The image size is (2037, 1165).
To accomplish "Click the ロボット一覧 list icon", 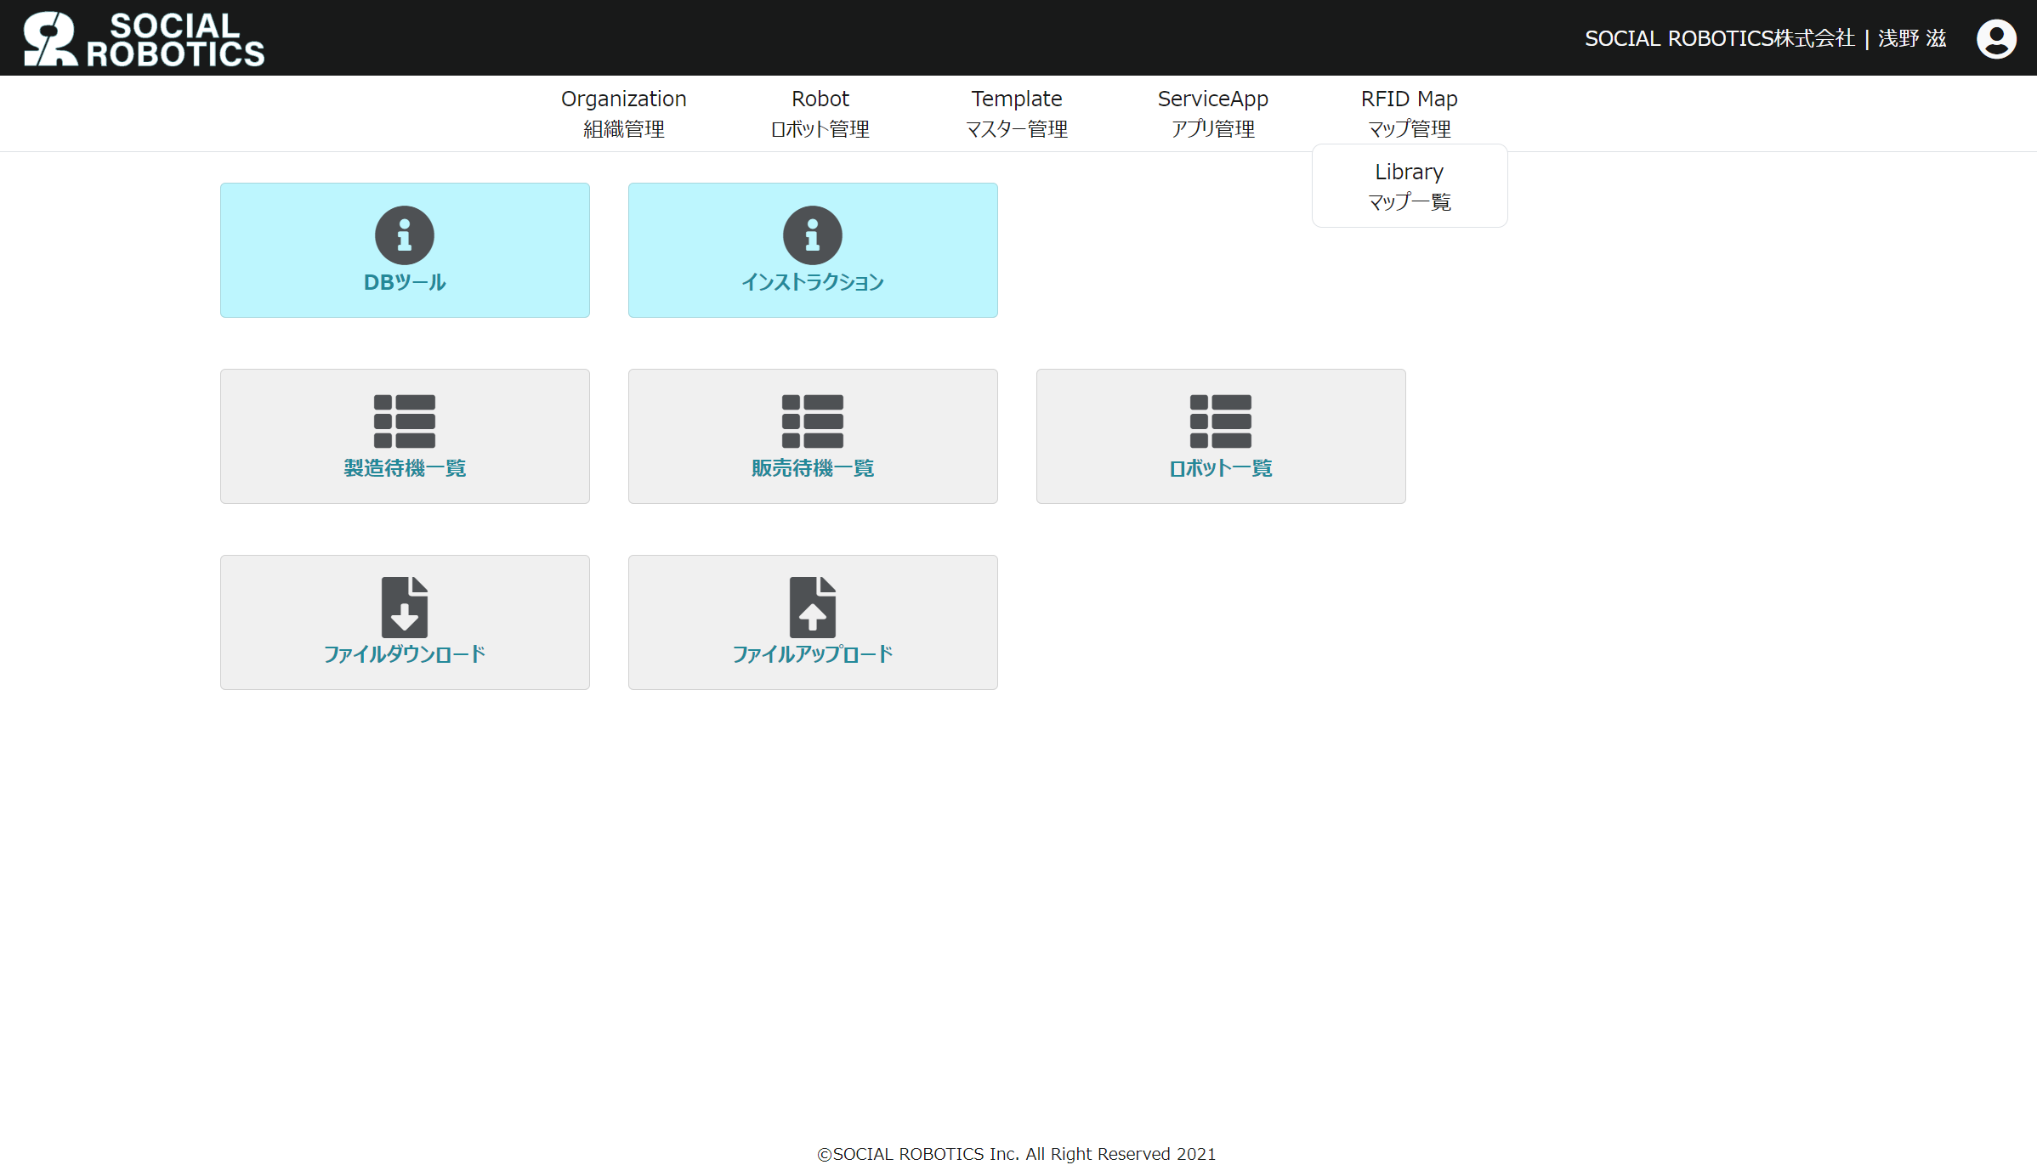I will click(1221, 421).
